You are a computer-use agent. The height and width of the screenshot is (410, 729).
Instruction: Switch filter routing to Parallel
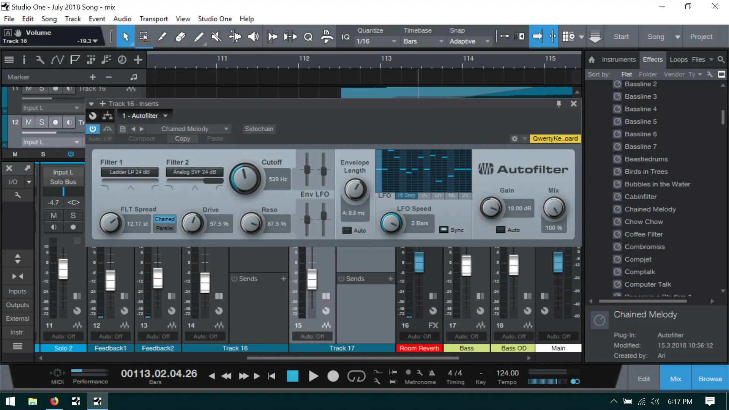coord(165,228)
